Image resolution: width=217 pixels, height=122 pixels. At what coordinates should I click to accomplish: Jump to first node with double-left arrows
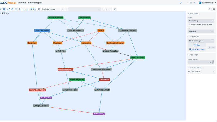click(62, 9)
